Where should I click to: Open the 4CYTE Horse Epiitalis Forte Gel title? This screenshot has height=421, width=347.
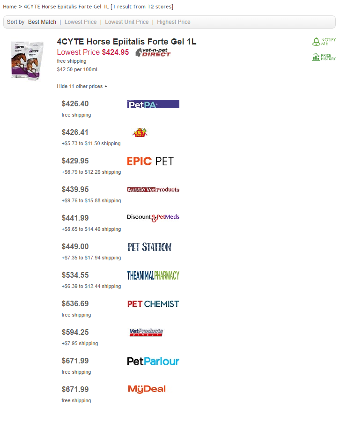pyautogui.click(x=126, y=42)
